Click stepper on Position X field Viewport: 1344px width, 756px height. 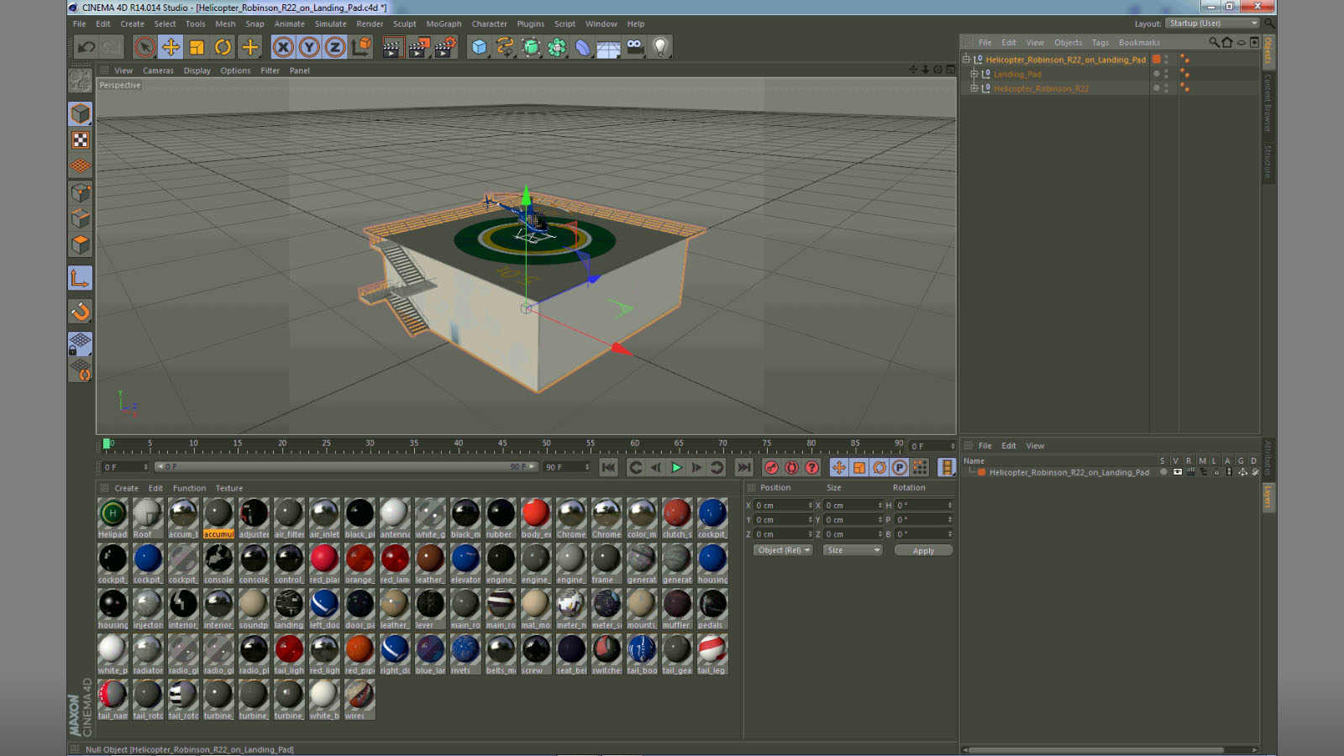coord(811,506)
